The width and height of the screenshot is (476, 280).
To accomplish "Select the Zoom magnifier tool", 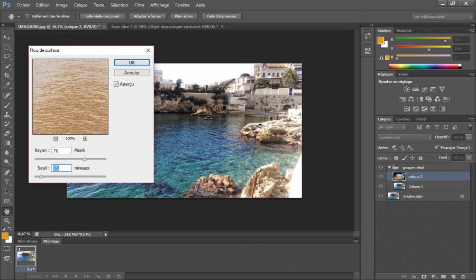I will coord(7,220).
